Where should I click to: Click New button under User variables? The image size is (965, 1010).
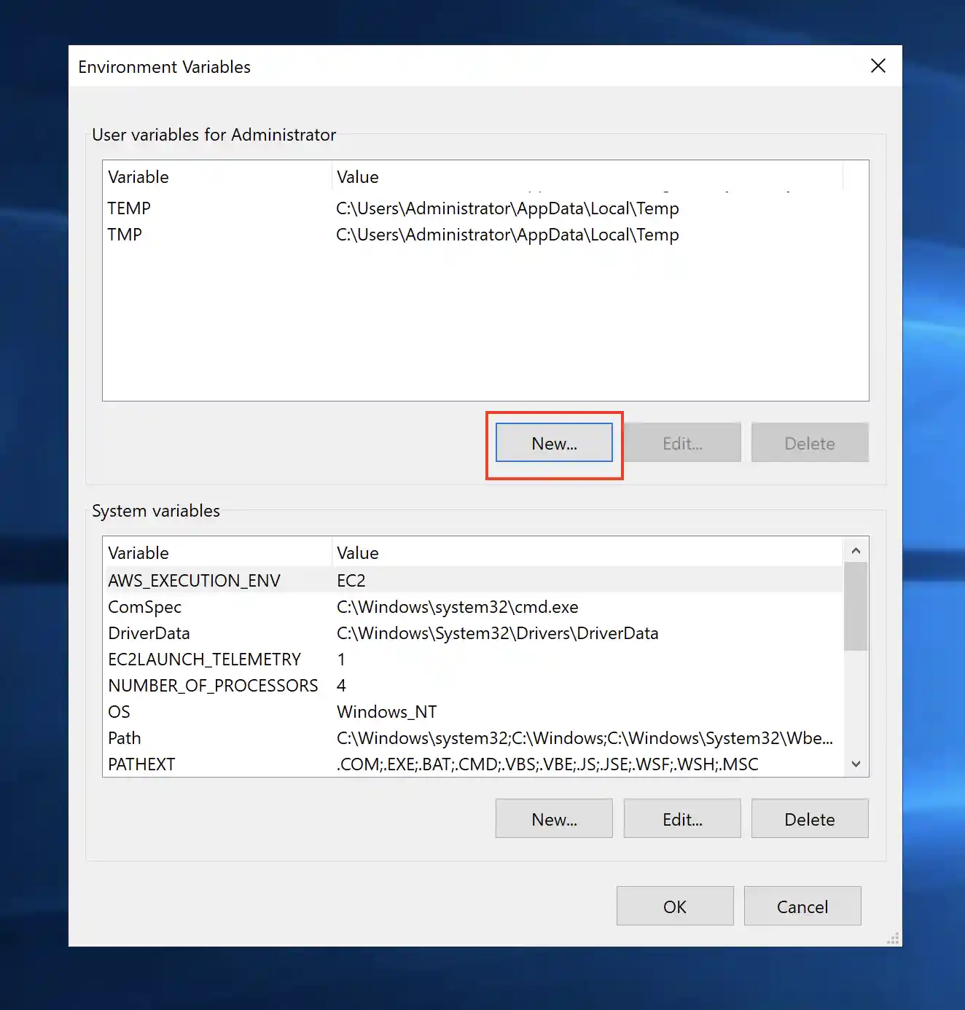(x=554, y=443)
